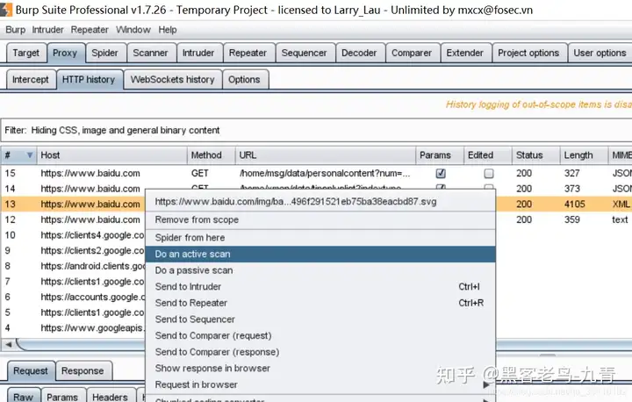Open the proxy Options sub-tab

(x=245, y=79)
